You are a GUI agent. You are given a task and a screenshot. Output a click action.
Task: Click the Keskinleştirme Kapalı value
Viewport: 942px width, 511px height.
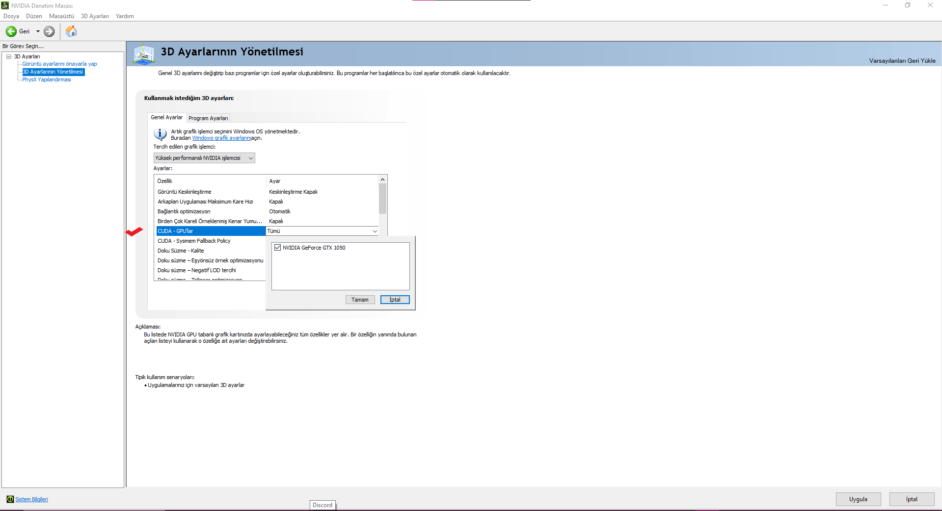[293, 192]
